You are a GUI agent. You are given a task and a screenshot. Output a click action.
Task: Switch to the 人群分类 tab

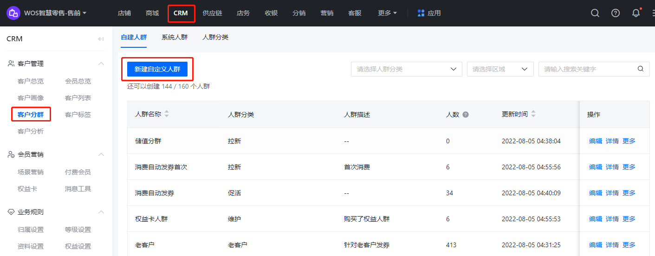(215, 37)
